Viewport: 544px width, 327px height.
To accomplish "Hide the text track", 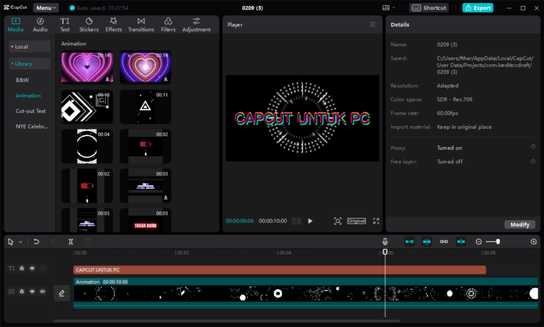I will [33, 268].
